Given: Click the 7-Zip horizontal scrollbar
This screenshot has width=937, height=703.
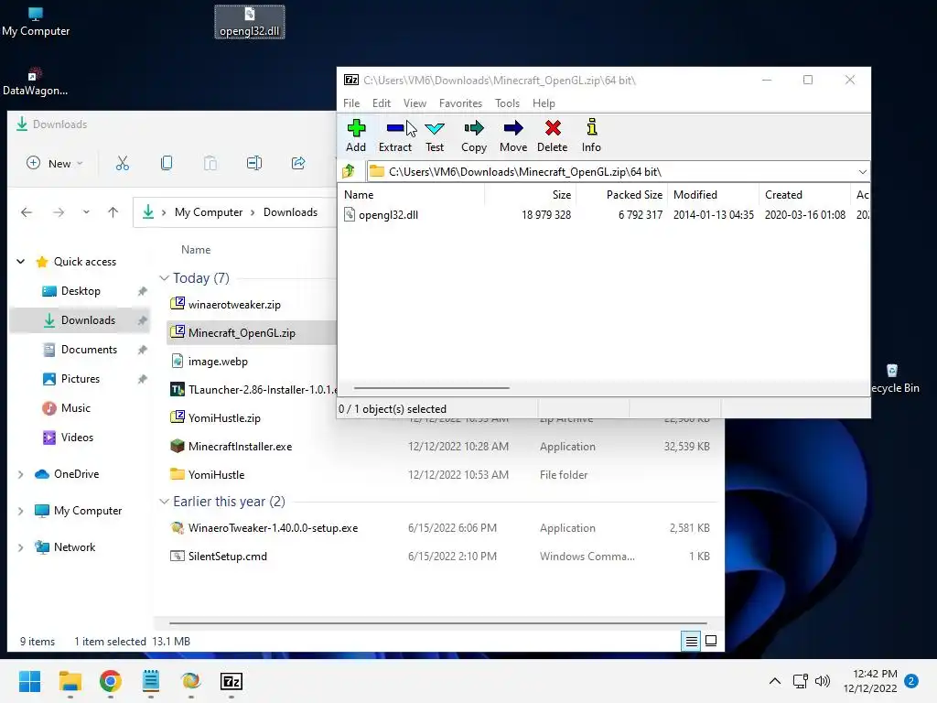Looking at the screenshot, I should 432,388.
